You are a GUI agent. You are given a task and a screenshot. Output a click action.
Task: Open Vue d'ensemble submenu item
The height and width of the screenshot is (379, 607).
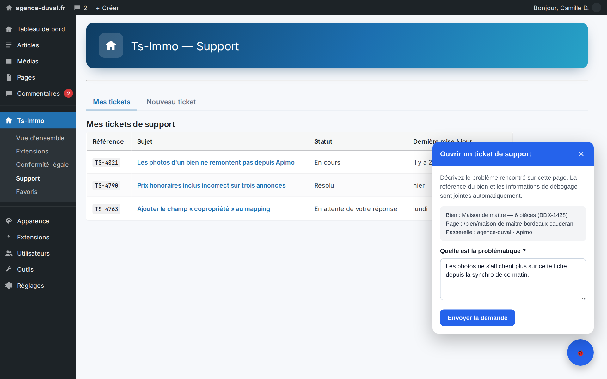[40, 138]
